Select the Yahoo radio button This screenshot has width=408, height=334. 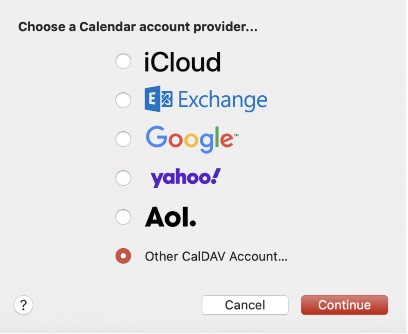tap(123, 178)
